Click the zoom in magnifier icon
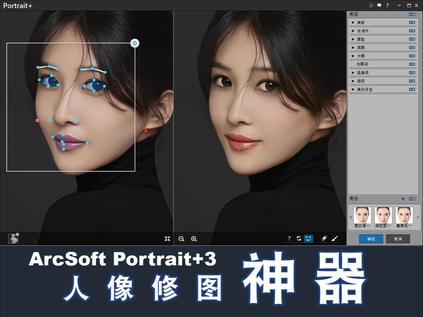 coord(194,239)
